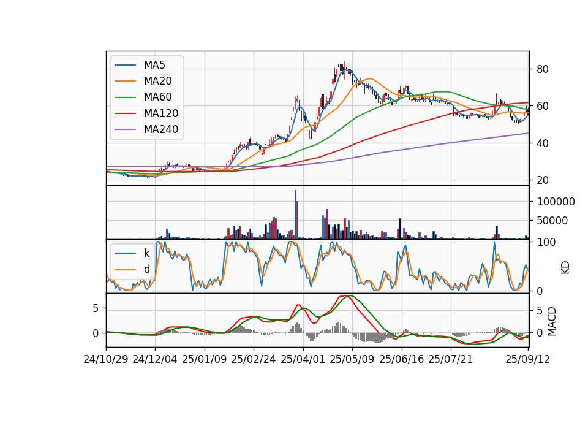Click the 'k' legend entry in KD panel
Viewport: 588px width, 423px height.
147,253
